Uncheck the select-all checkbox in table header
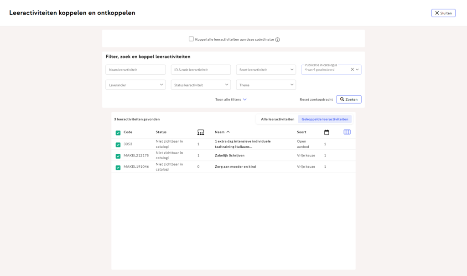The height and width of the screenshot is (276, 467). [118, 133]
